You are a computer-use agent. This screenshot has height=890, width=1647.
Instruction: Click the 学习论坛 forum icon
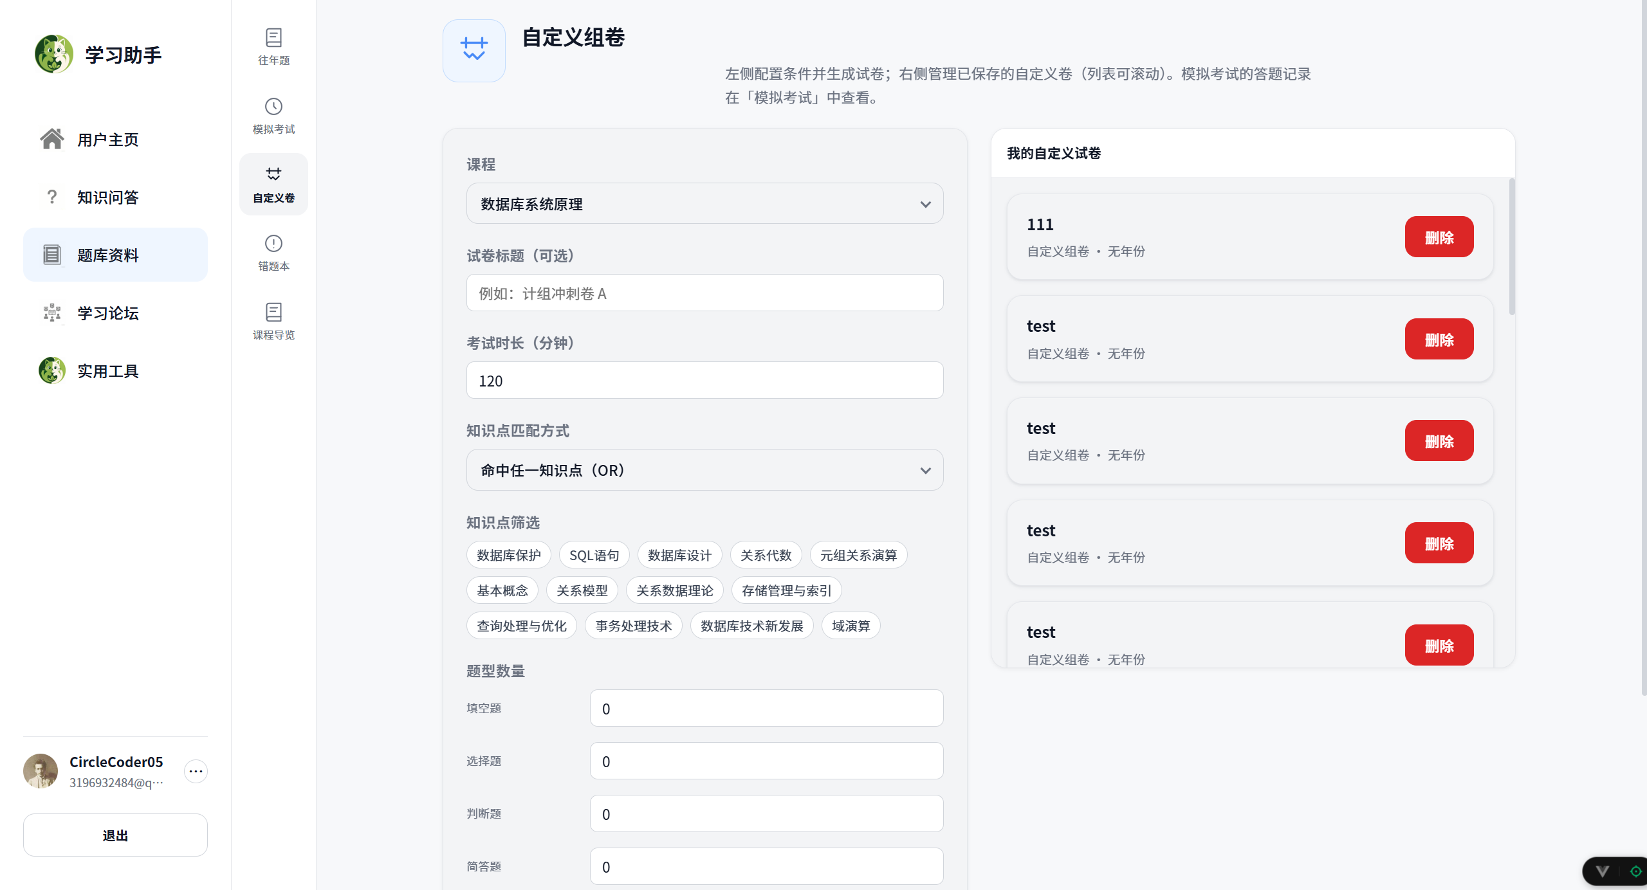coord(52,313)
